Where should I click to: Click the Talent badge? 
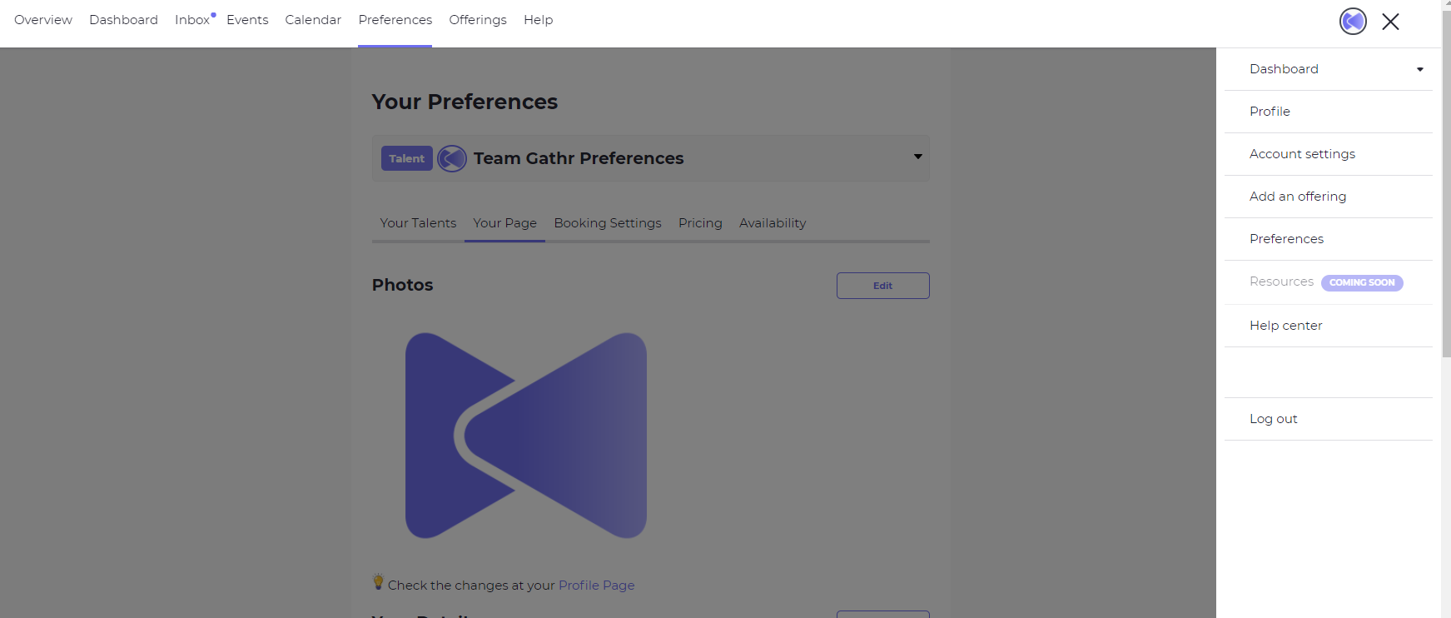tap(407, 158)
